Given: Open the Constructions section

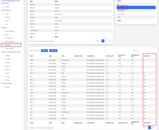Looking at the screenshot, I should click(x=9, y=38).
